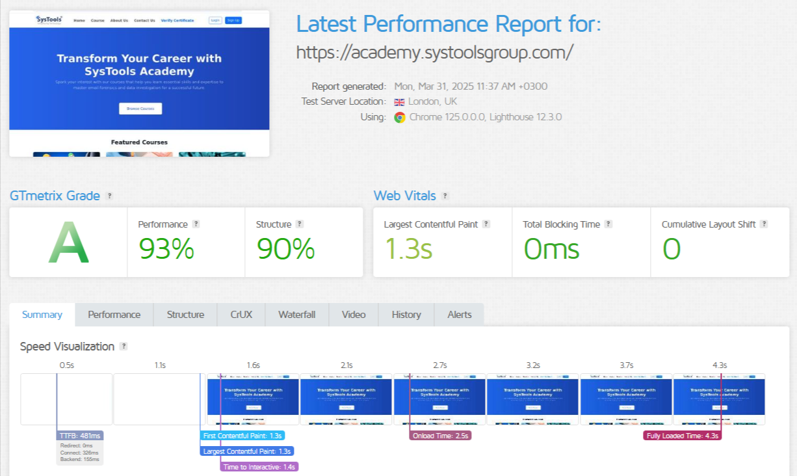
Task: Click the help icon beside Performance score
Action: pyautogui.click(x=196, y=224)
